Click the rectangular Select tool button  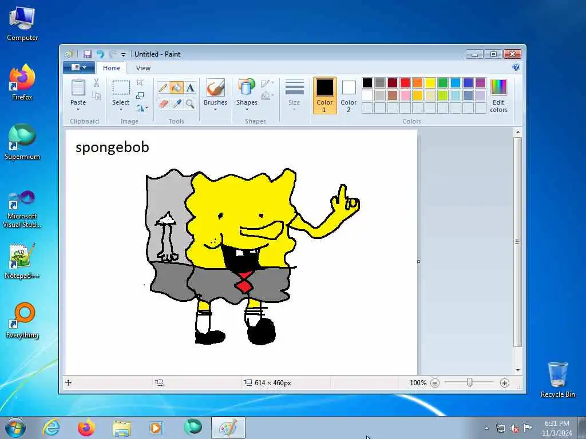tap(121, 88)
